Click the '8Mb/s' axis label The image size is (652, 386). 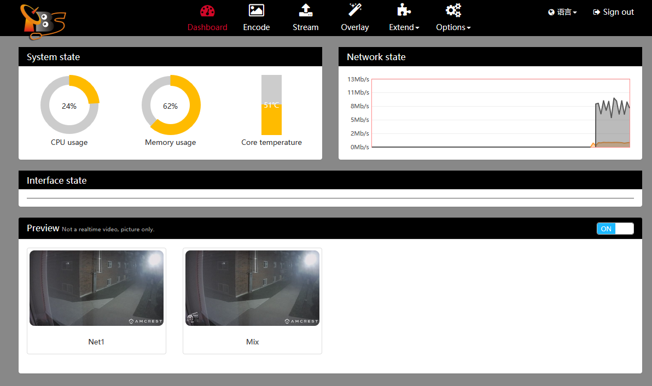(x=359, y=107)
